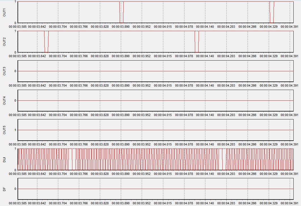The width and height of the screenshot is (301, 206).
Task: Click the OUT5 channel axis label
Action: 4,130
